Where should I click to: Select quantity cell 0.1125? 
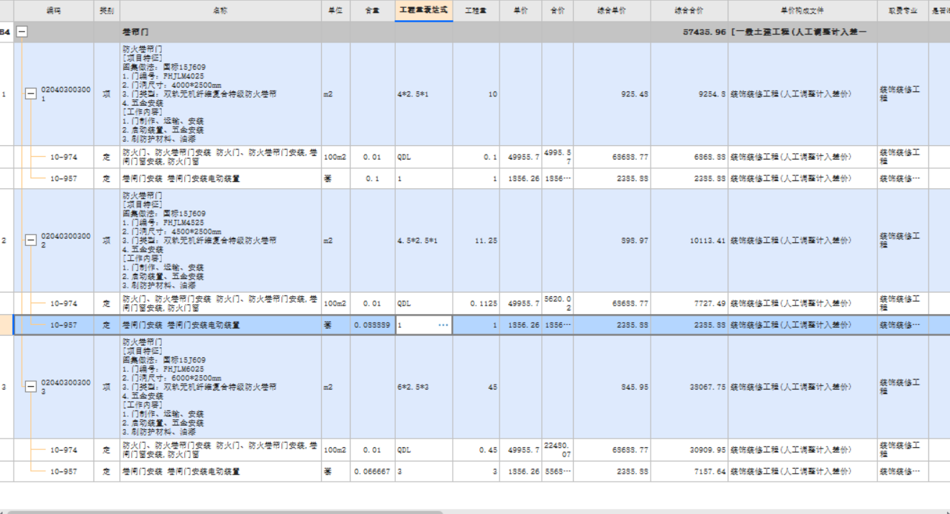(x=476, y=303)
